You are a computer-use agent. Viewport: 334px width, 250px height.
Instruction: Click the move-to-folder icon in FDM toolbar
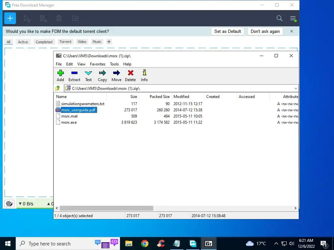click(75, 19)
